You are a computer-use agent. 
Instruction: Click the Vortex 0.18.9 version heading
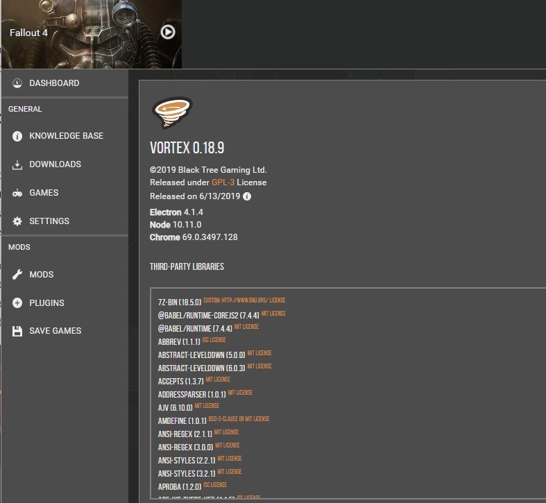point(187,148)
